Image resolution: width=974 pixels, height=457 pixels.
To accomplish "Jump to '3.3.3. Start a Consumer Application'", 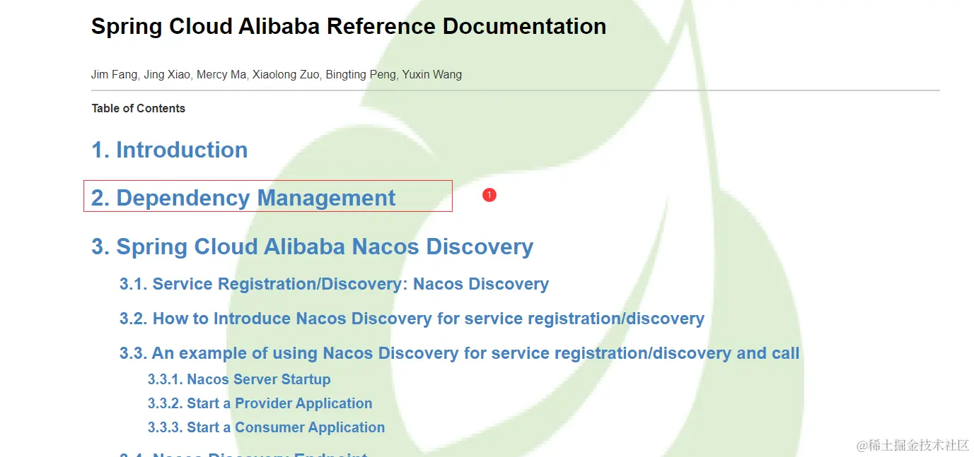I will 266,427.
